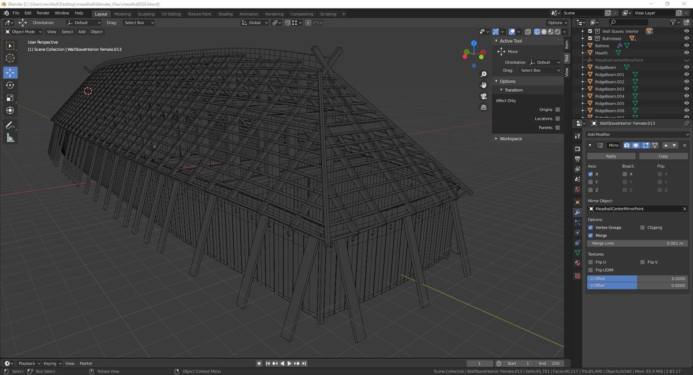The width and height of the screenshot is (693, 375).
Task: Open the Modifiers wrench properties tab
Action: 577,213
